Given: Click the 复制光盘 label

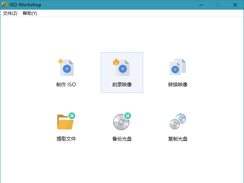Looking at the screenshot, I should click(x=178, y=139).
